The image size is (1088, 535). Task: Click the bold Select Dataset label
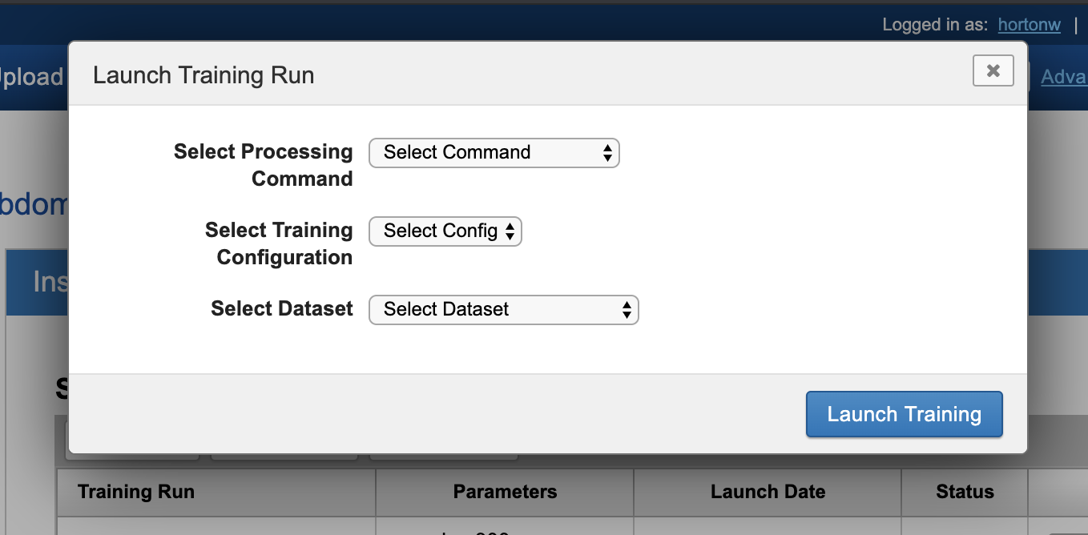coord(281,309)
